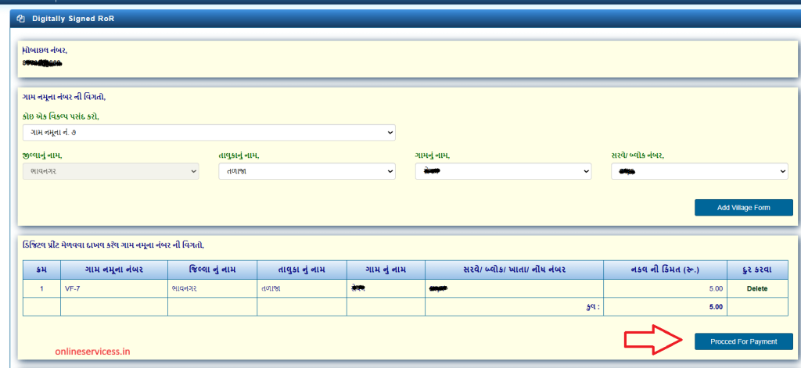Viewport: 801px width, 368px height.
Task: Click the onlineservicess.in watermark text
Action: pyautogui.click(x=92, y=352)
